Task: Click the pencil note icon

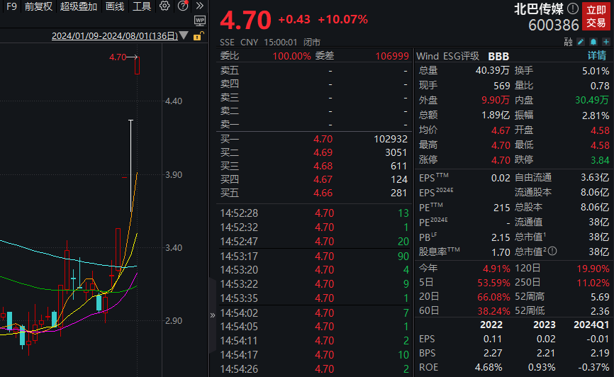Action: (x=579, y=42)
